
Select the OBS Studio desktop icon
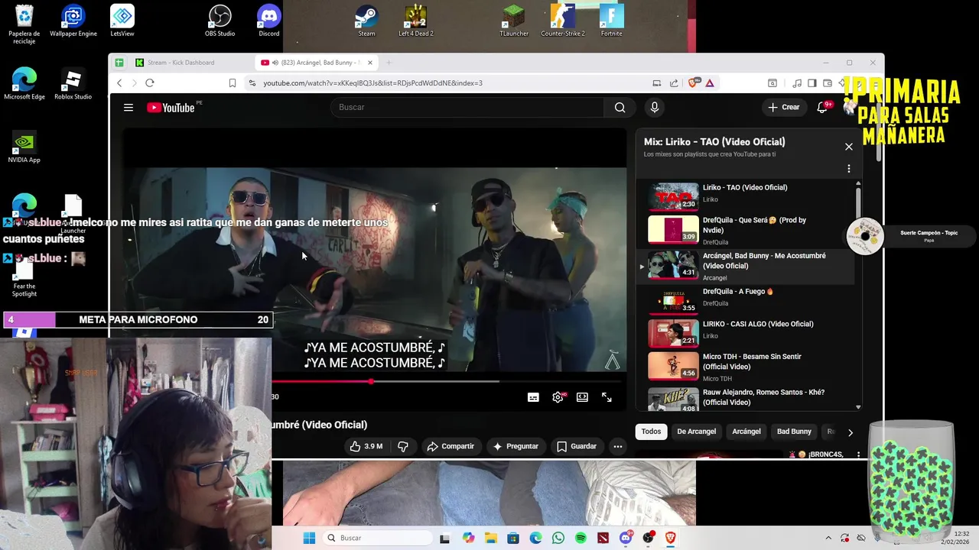tap(220, 21)
